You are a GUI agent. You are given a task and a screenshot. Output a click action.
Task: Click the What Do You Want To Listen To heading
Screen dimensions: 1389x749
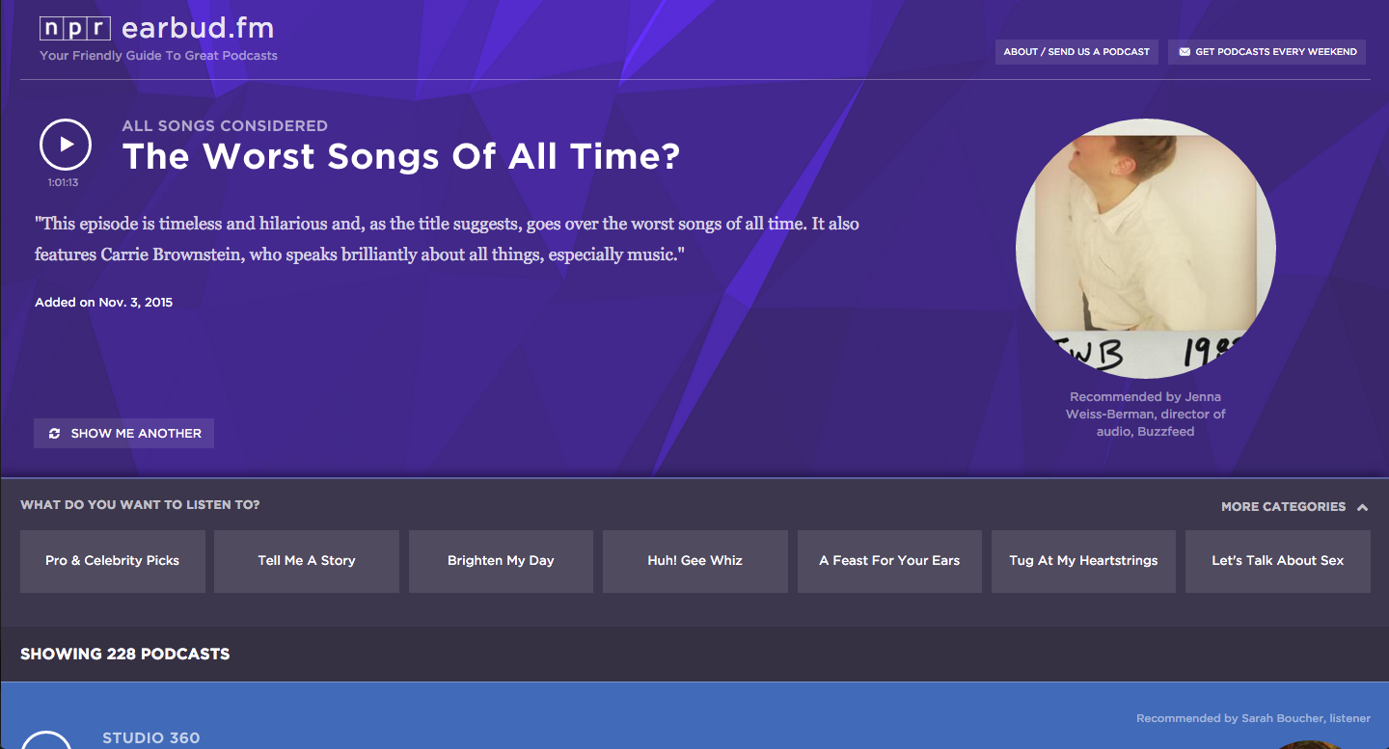140,505
